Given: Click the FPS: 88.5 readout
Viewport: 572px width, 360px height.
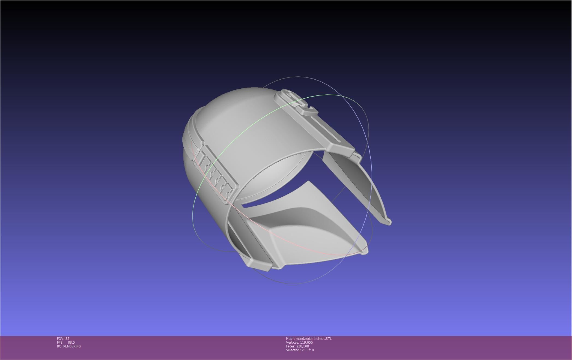Looking at the screenshot, I should pyautogui.click(x=66, y=342).
